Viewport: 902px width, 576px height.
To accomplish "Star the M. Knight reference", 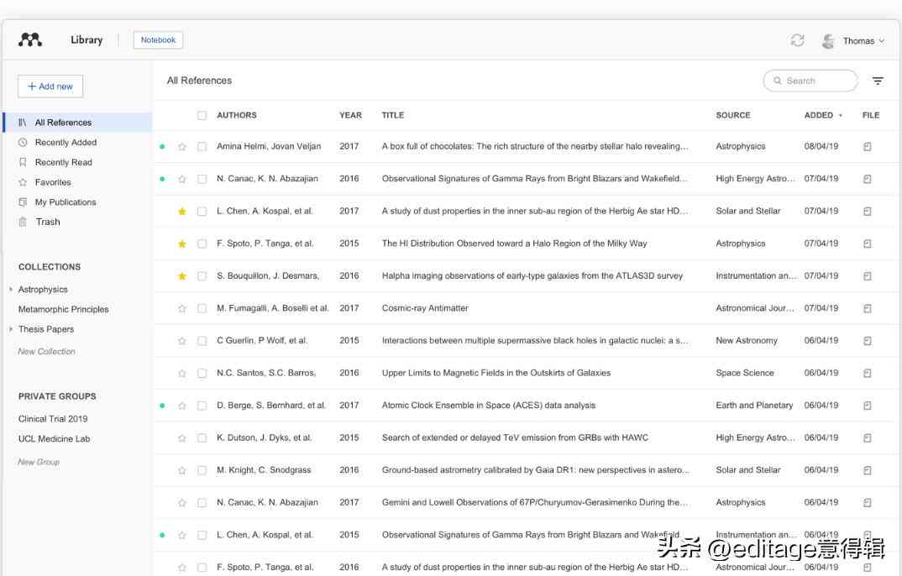I will pyautogui.click(x=182, y=470).
